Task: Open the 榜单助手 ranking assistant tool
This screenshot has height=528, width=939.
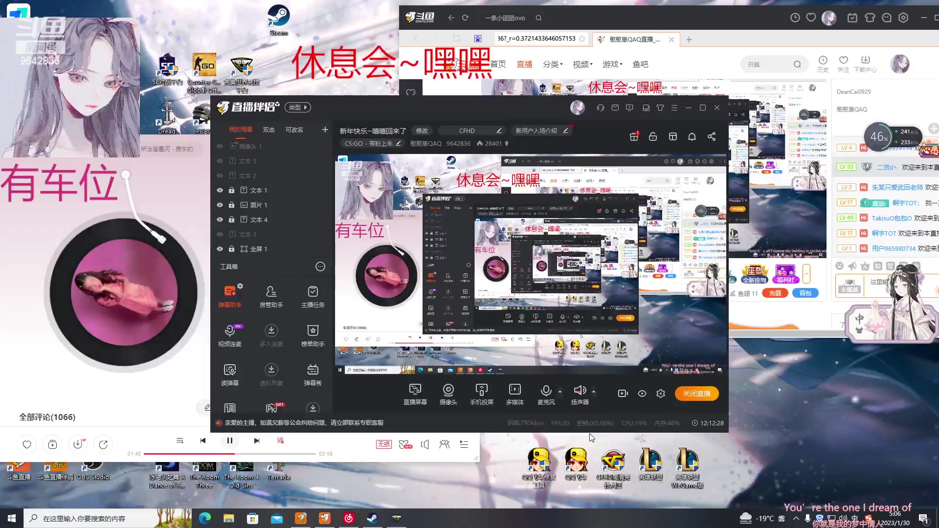Action: pos(313,335)
